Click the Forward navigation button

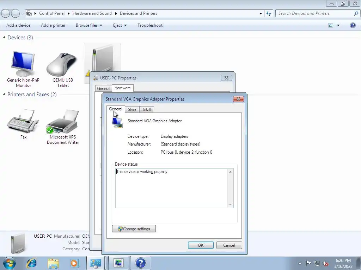coord(15,14)
